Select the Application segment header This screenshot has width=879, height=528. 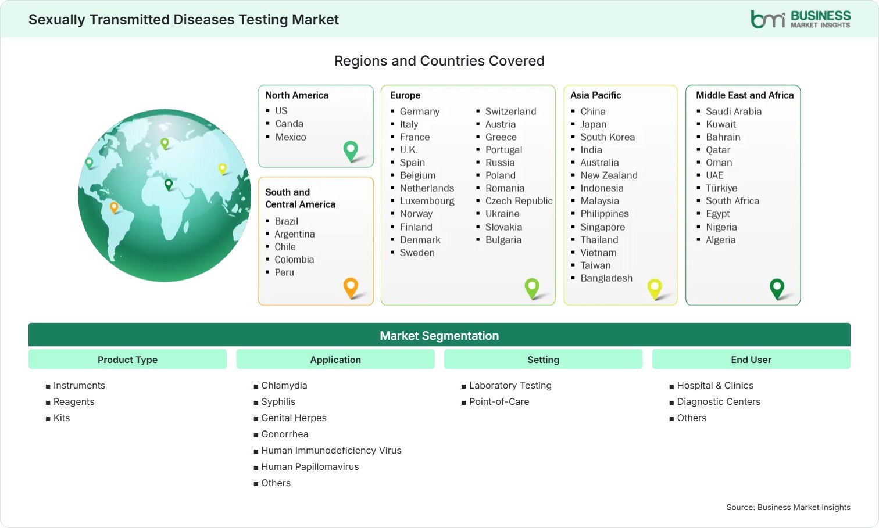335,360
